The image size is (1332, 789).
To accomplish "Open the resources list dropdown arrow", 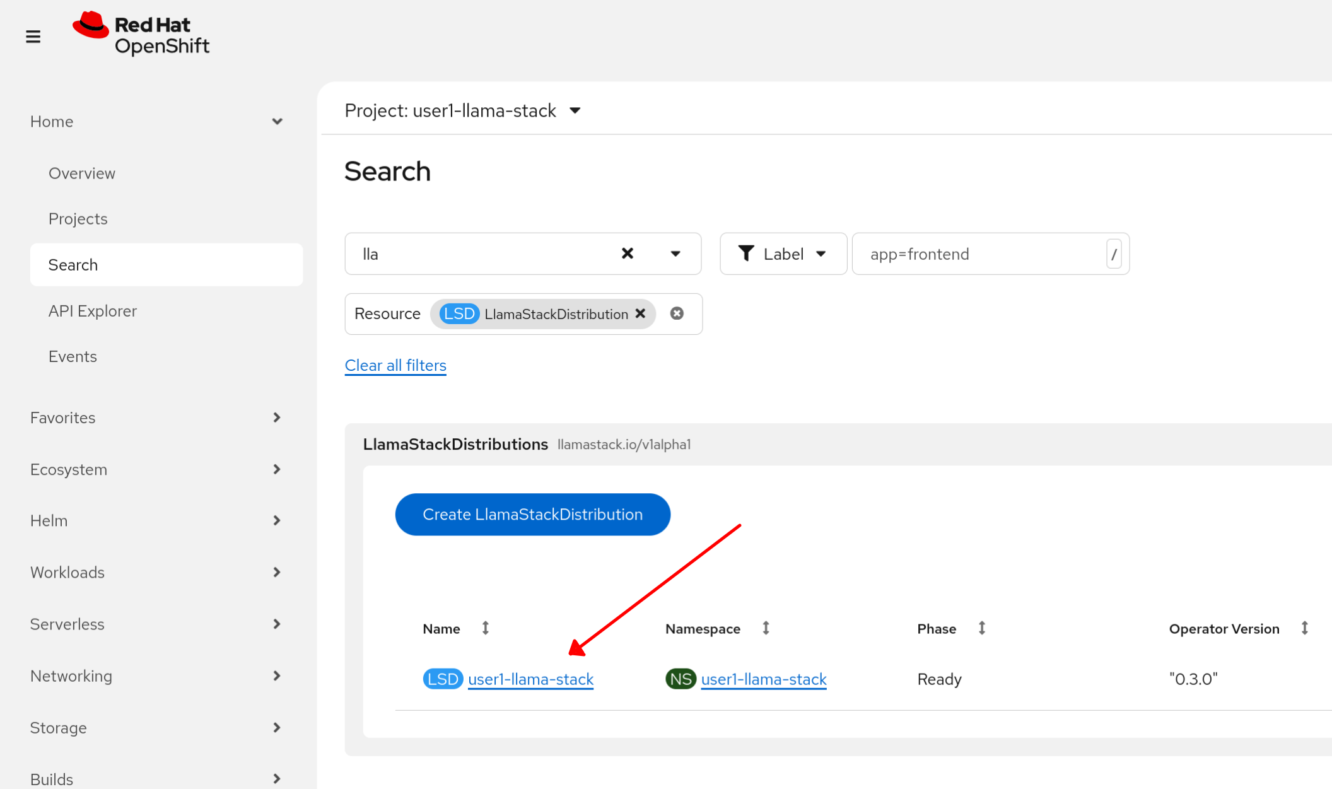I will 675,254.
